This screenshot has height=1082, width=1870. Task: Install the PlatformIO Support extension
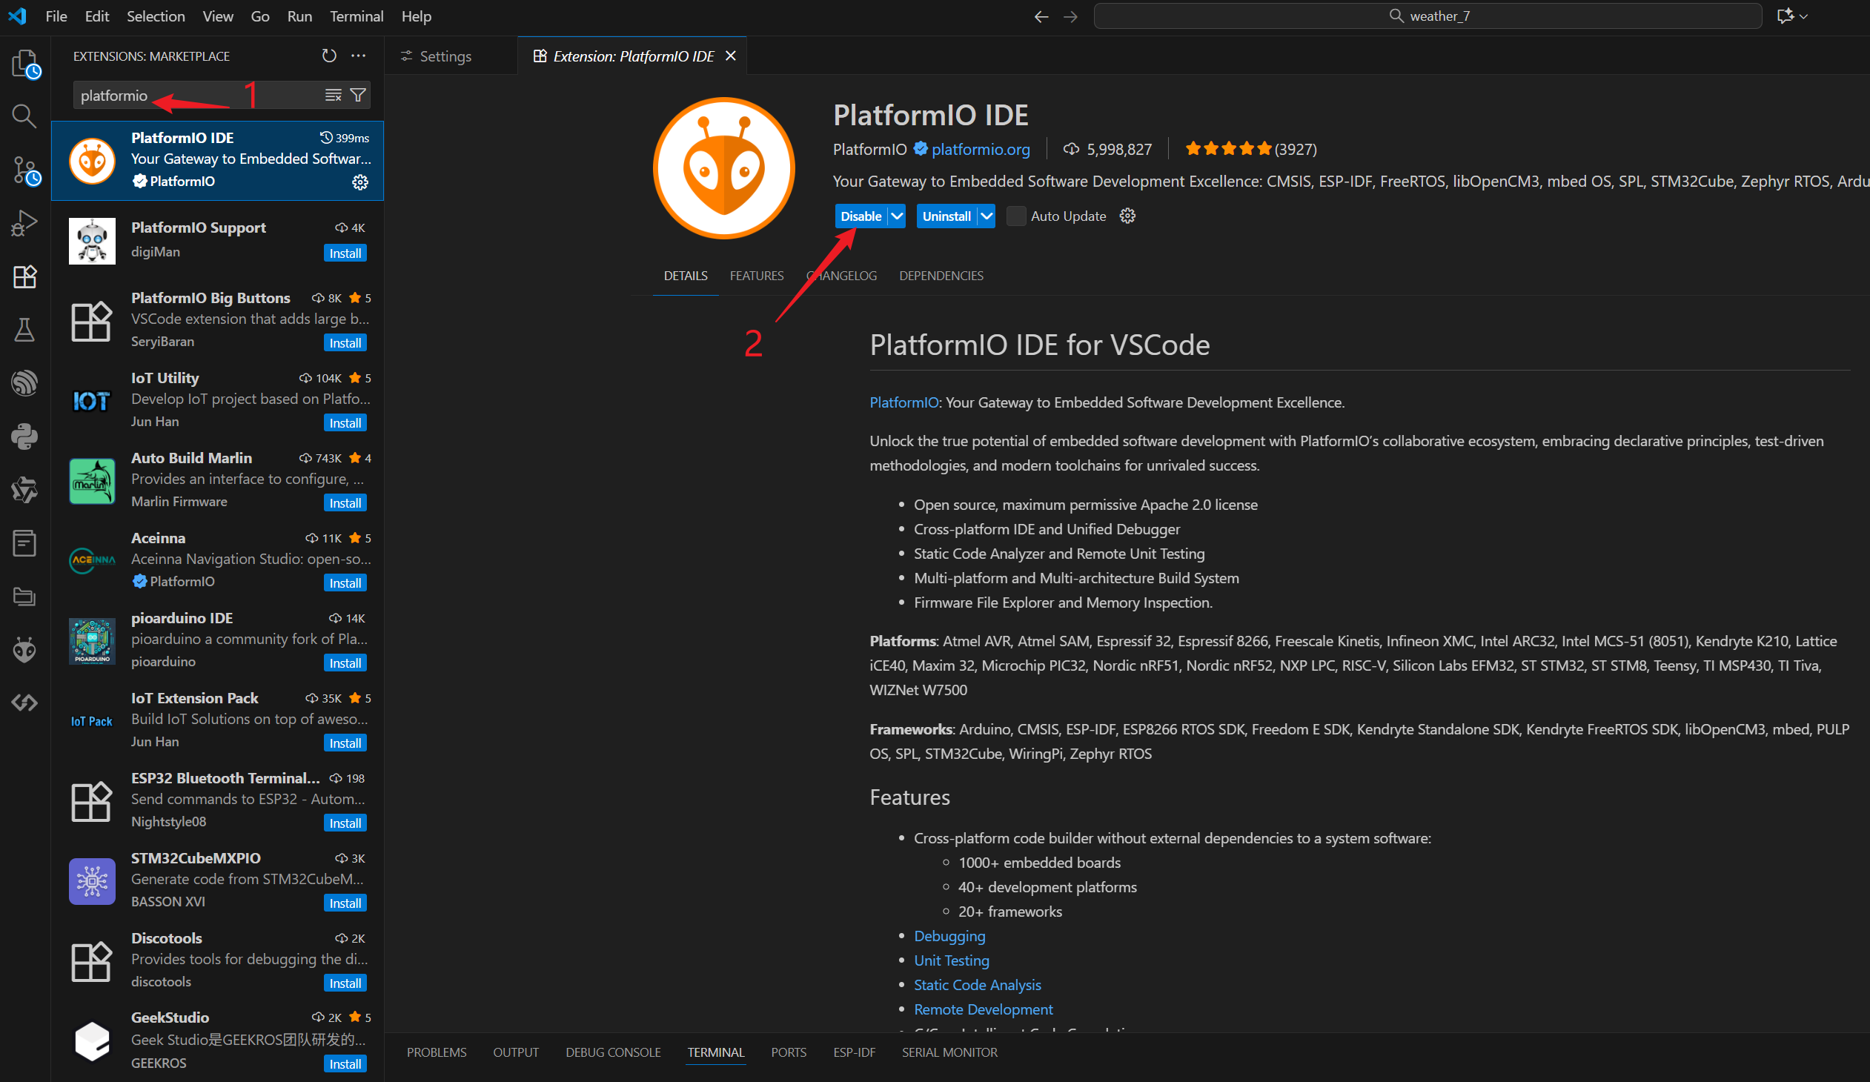coord(345,253)
